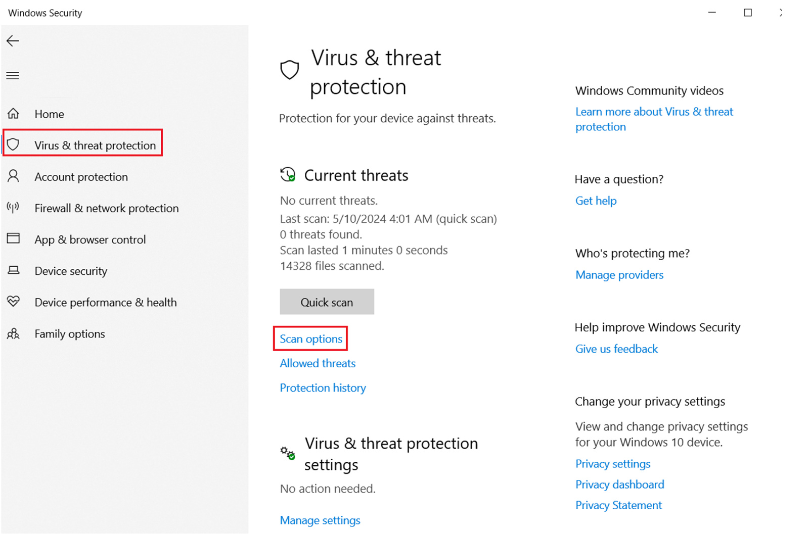Click the Family options people icon
This screenshot has height=534, width=809.
point(13,333)
